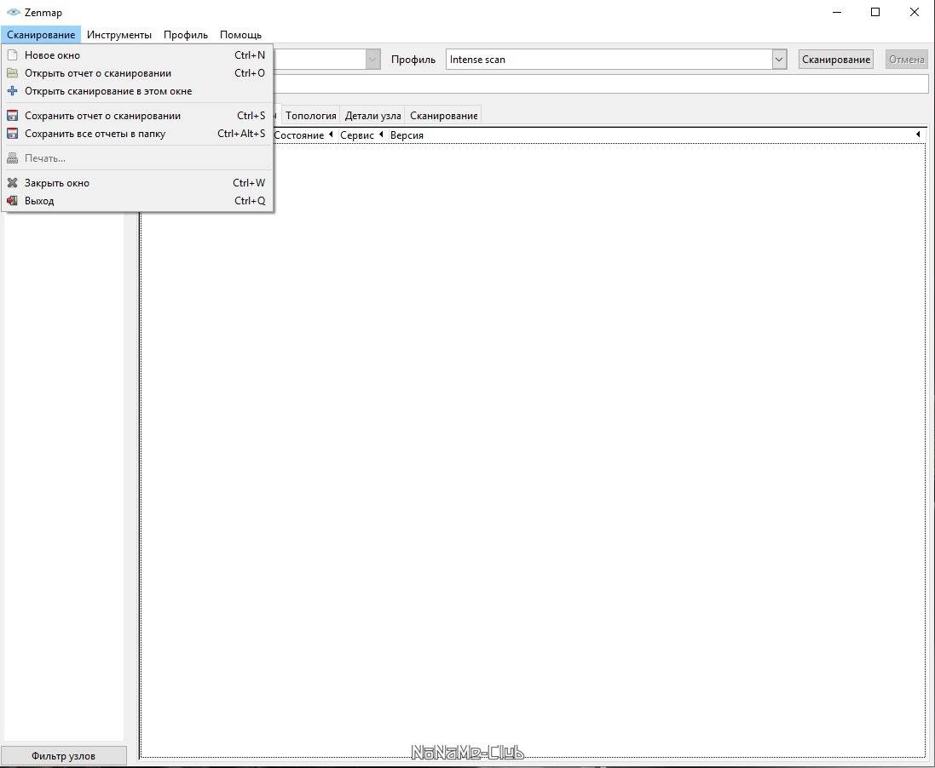The image size is (935, 768).
Task: Click the Zenmap eye logo in title bar
Action: click(13, 12)
